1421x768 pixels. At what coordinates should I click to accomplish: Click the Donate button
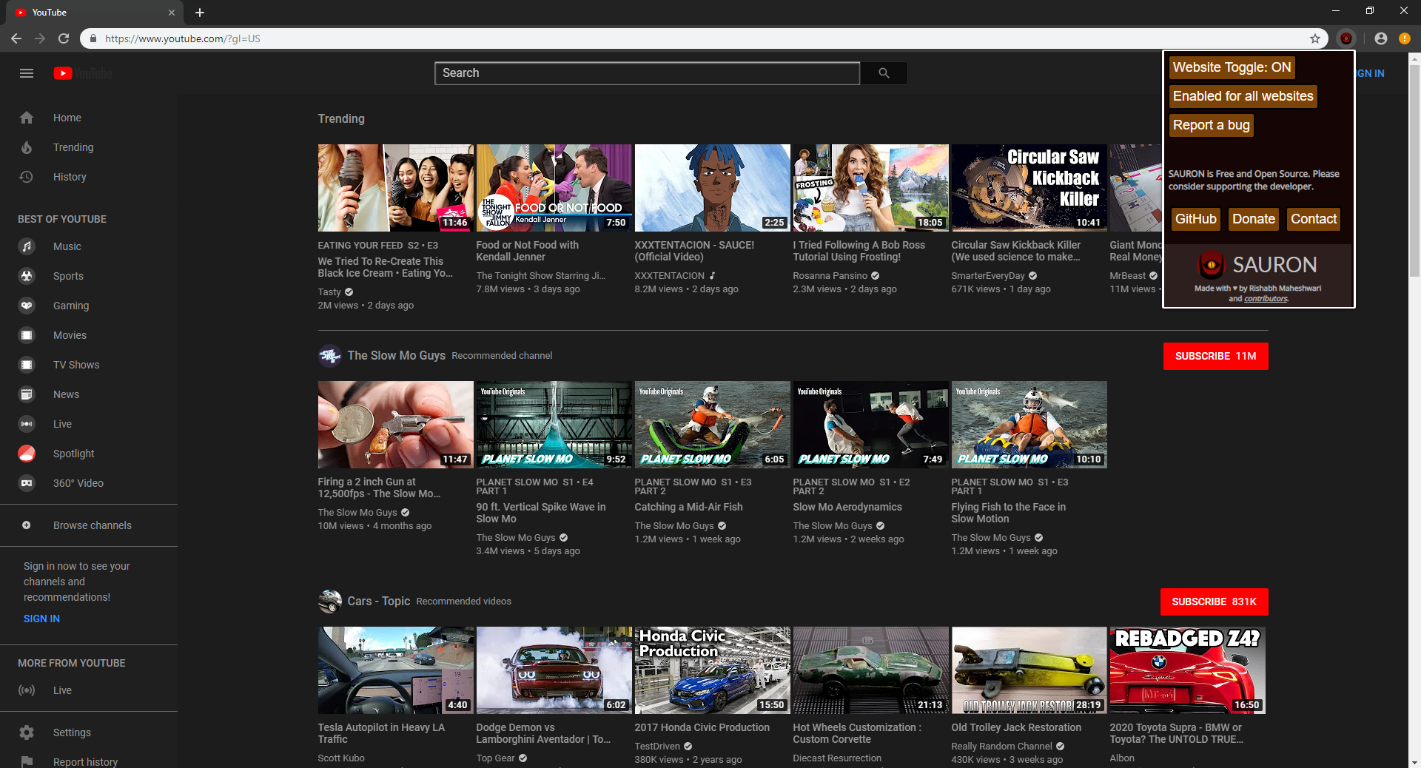click(1254, 219)
